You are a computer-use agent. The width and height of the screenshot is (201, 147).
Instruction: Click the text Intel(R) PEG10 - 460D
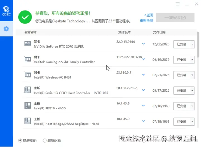(50, 108)
